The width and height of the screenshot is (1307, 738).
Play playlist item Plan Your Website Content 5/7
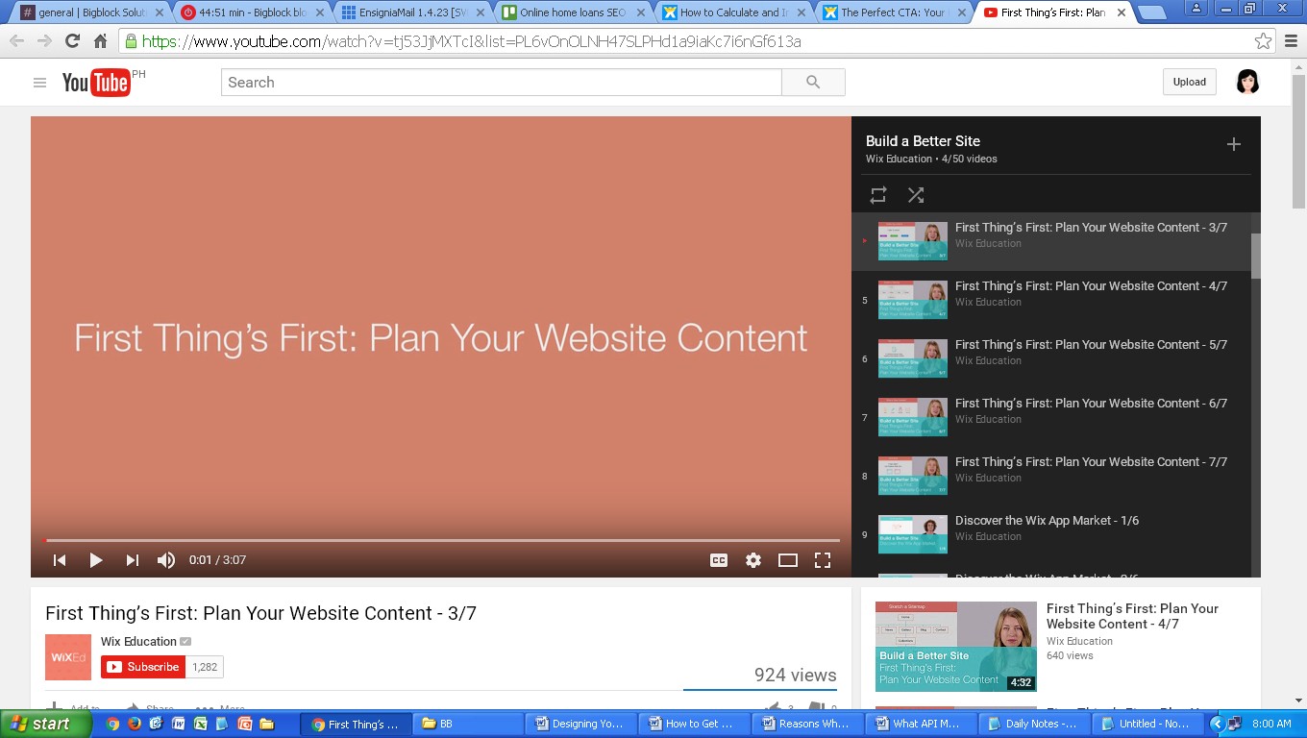click(x=1052, y=359)
